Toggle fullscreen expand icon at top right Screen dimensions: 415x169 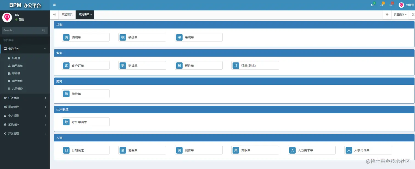pos(413,15)
